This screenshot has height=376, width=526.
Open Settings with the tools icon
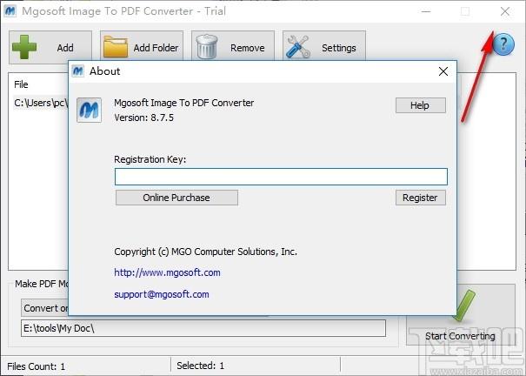point(323,48)
